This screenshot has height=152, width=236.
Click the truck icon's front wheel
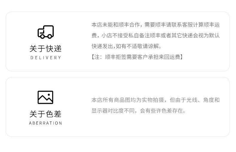42,36
